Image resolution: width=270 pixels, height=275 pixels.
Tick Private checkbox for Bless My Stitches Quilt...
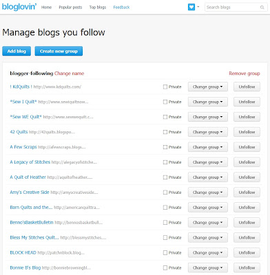pyautogui.click(x=165, y=238)
